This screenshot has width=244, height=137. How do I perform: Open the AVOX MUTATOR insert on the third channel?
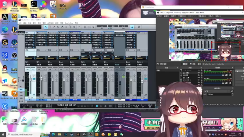click(x=52, y=45)
